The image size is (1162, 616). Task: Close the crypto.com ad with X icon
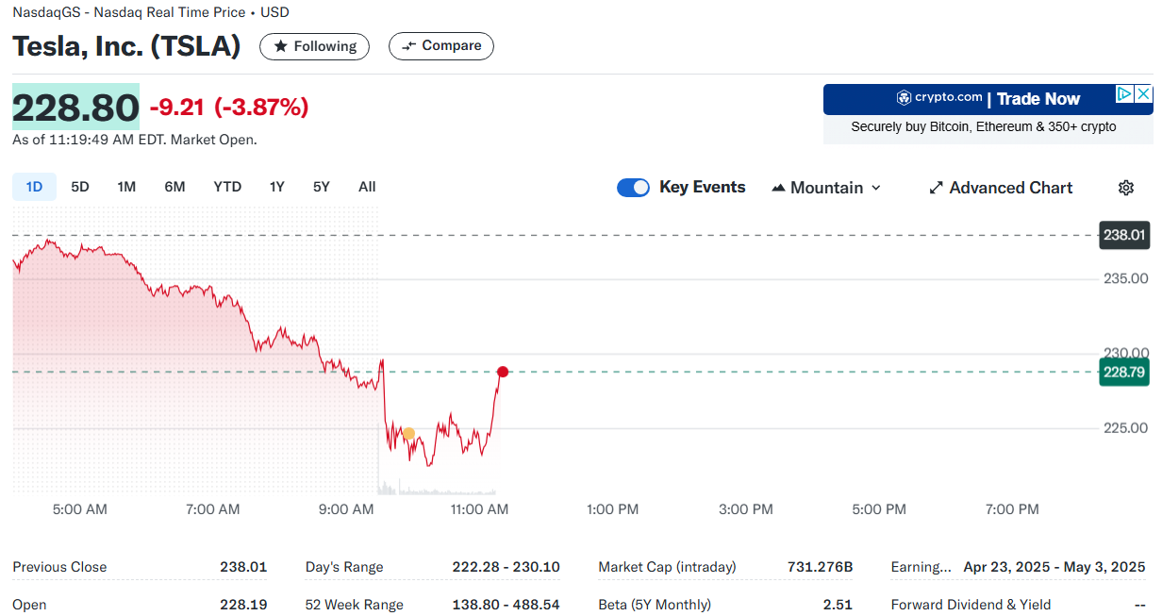[x=1143, y=94]
